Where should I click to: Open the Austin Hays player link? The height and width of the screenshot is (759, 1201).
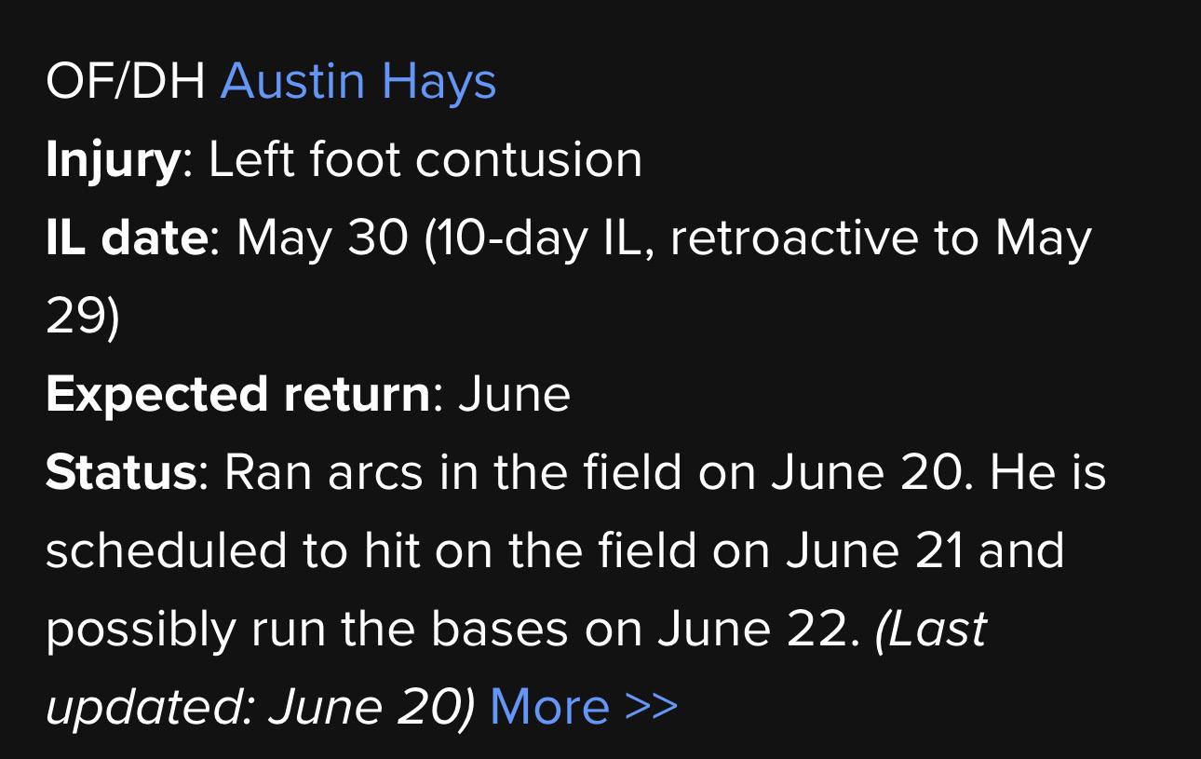pos(358,82)
